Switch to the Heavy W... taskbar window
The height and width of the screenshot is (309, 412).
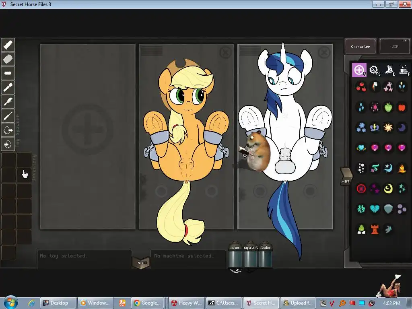(186, 303)
